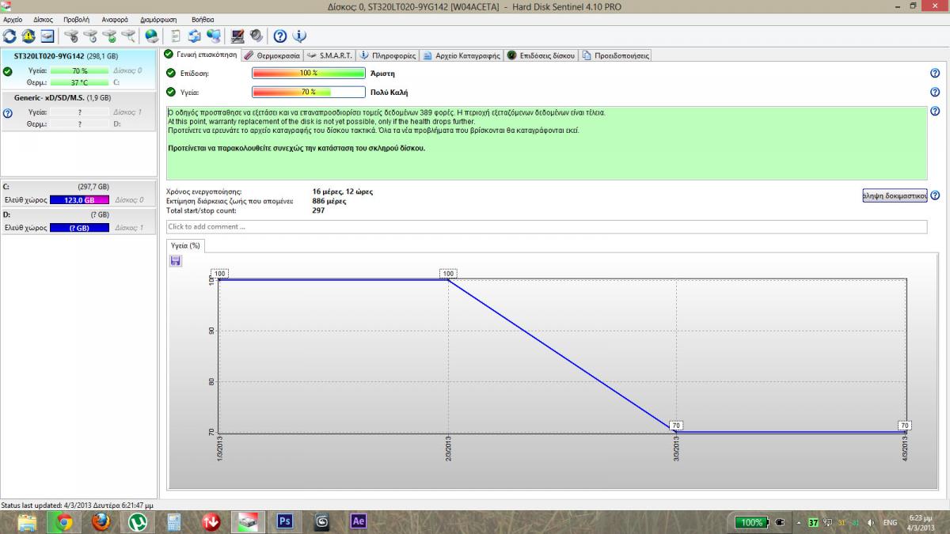Click the Επίδοση 100% progress bar
950x534 pixels.
(x=308, y=73)
